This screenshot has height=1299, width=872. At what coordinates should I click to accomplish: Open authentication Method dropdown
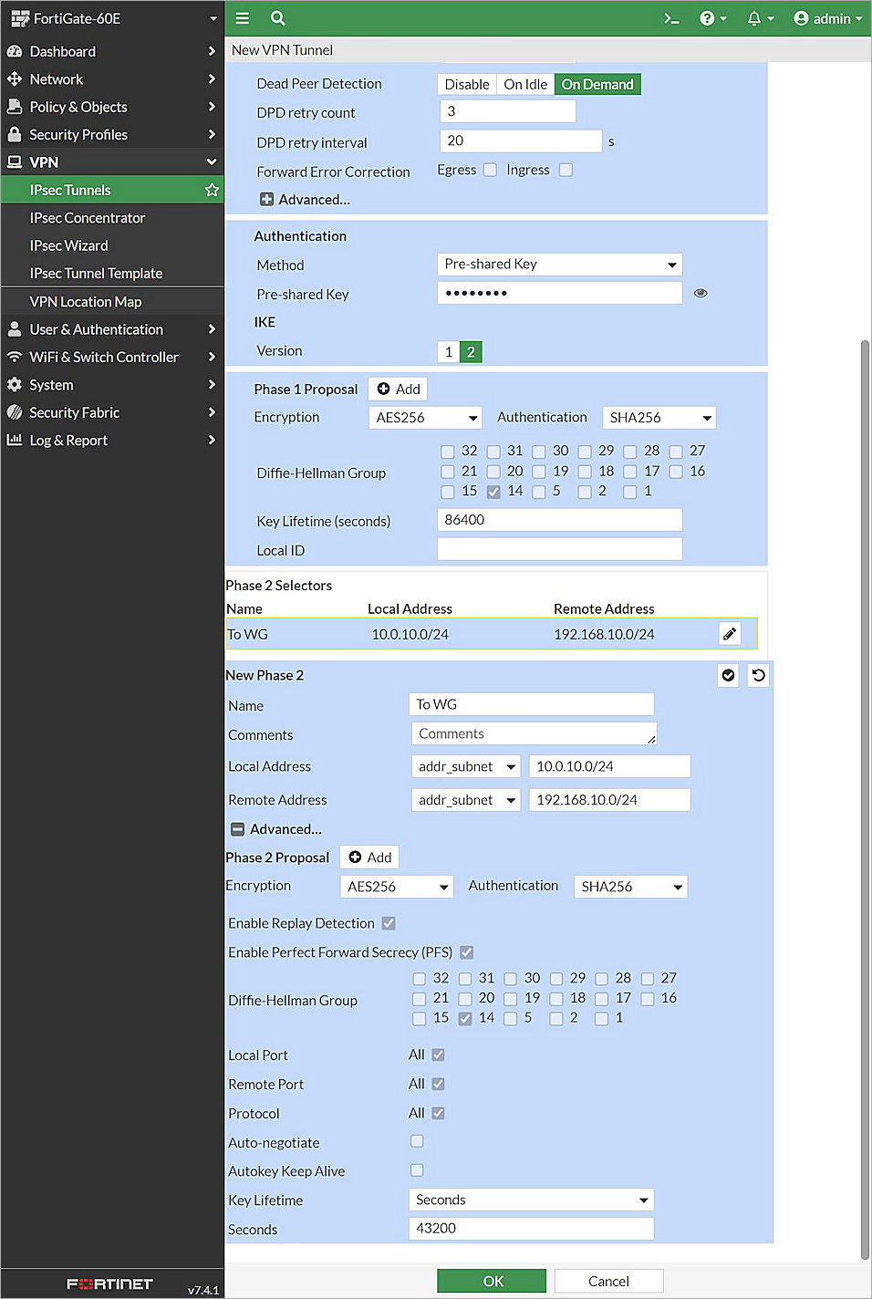pos(559,265)
